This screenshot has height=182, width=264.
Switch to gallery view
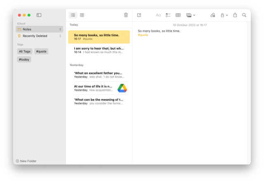tap(82, 15)
